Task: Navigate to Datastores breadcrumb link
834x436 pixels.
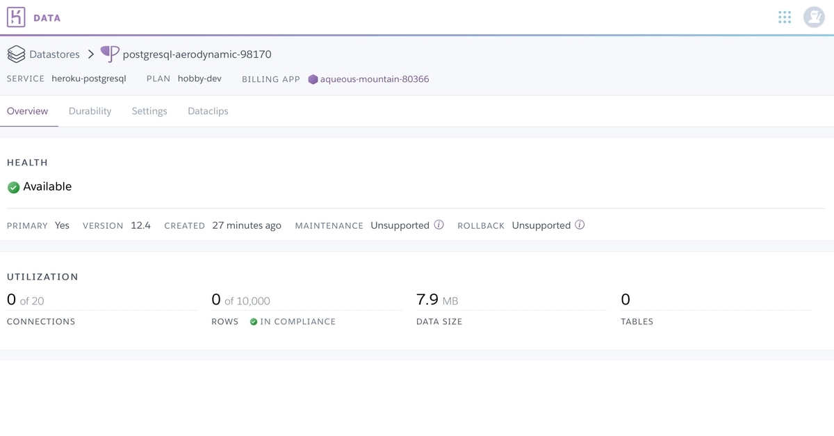Action: pos(54,54)
